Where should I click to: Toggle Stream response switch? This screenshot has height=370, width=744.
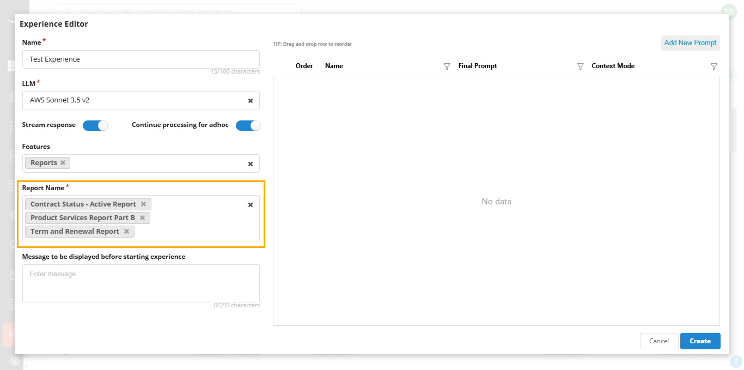coord(95,125)
